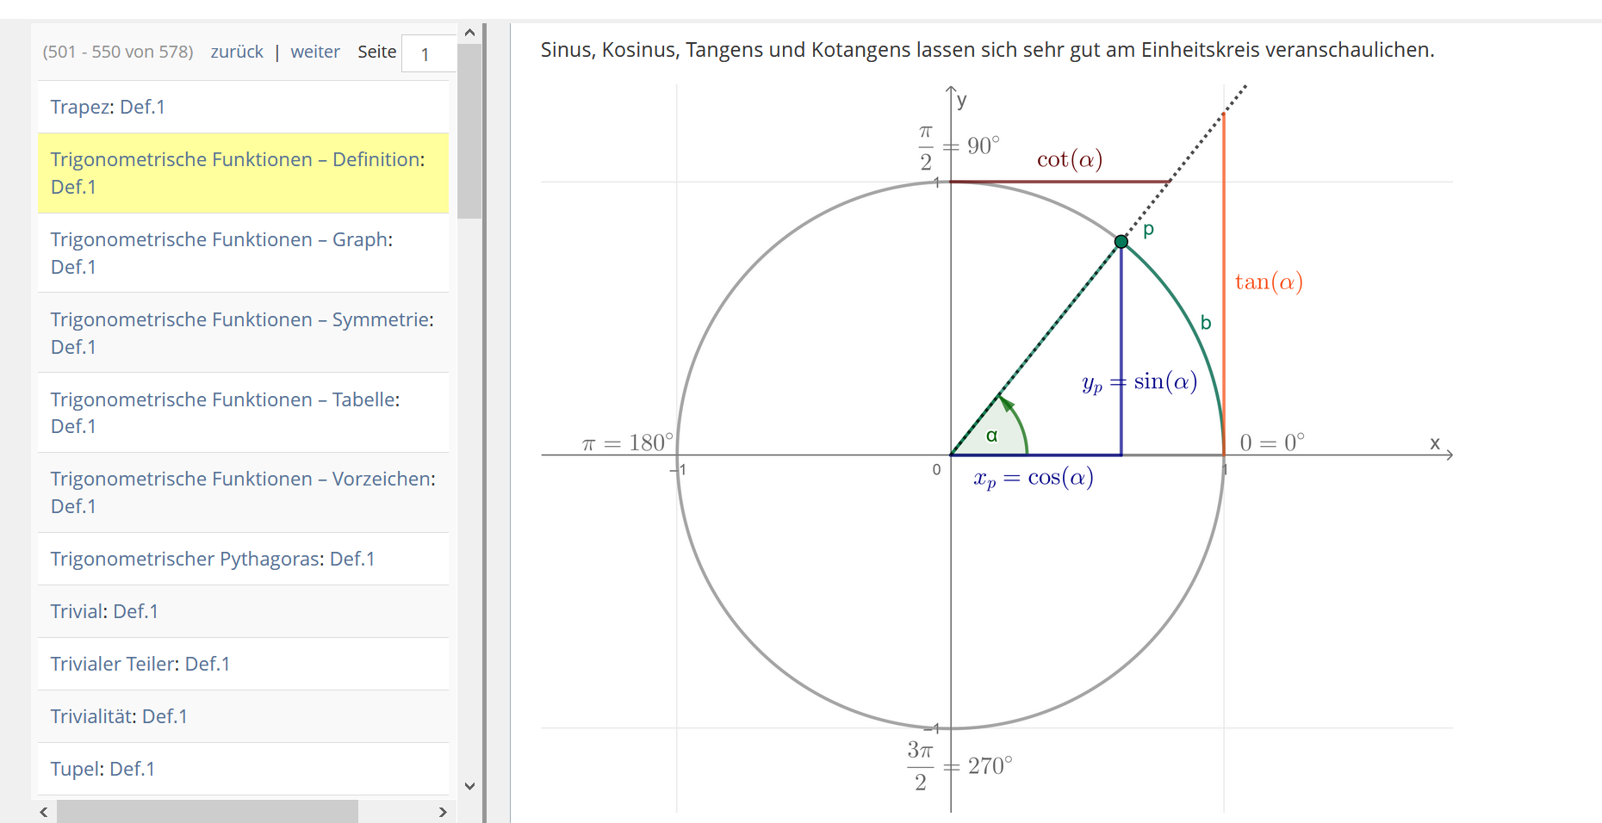
Task: Click the 'zurück' pagination link
Action: 237,52
